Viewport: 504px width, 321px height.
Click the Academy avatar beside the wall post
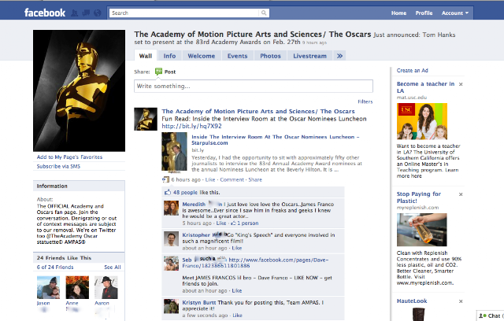coord(146,119)
